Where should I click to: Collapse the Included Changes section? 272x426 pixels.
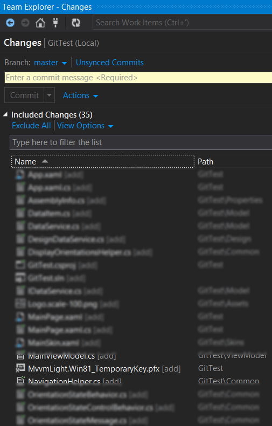(x=5, y=115)
